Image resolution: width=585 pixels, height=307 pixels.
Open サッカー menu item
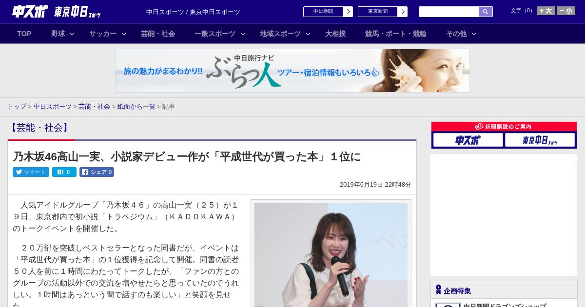point(103,34)
